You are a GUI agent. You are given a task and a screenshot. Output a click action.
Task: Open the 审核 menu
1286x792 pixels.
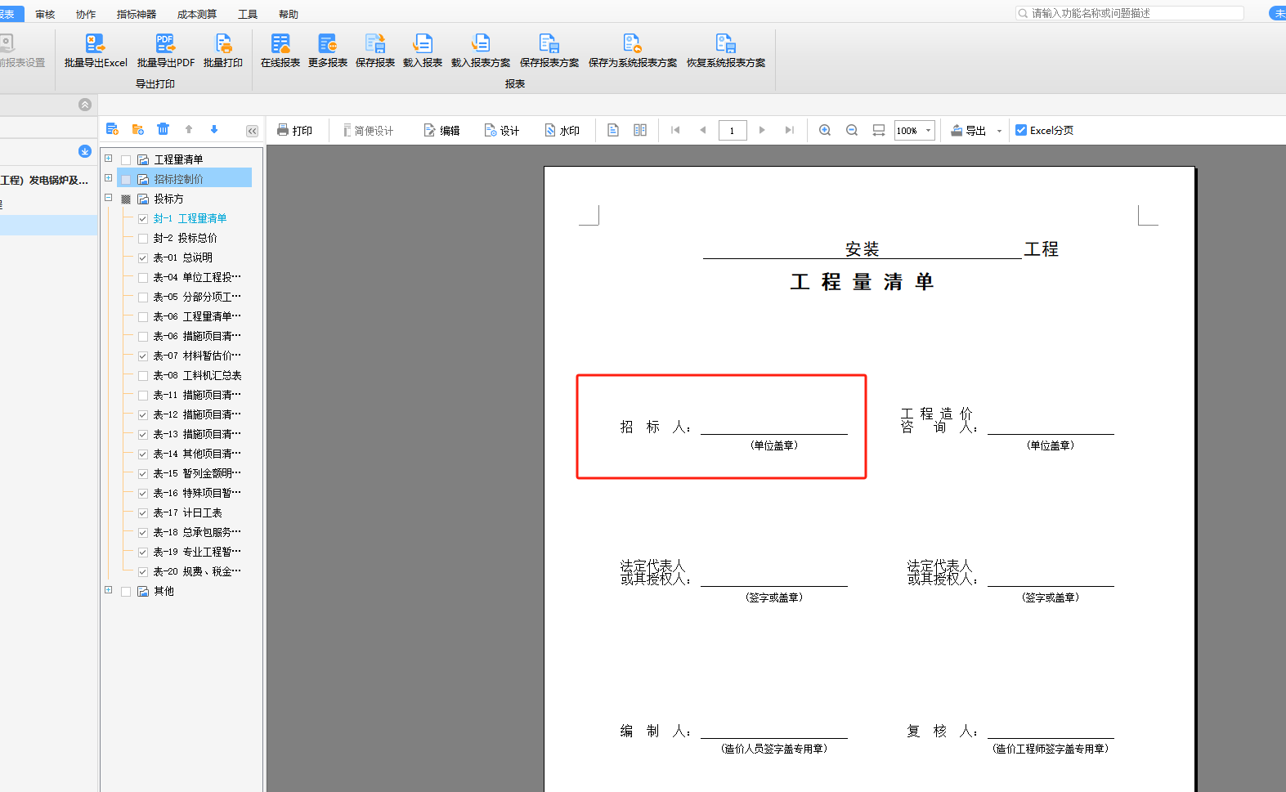[x=45, y=14]
